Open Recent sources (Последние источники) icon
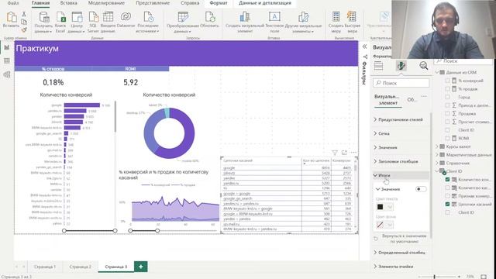 click(x=148, y=17)
